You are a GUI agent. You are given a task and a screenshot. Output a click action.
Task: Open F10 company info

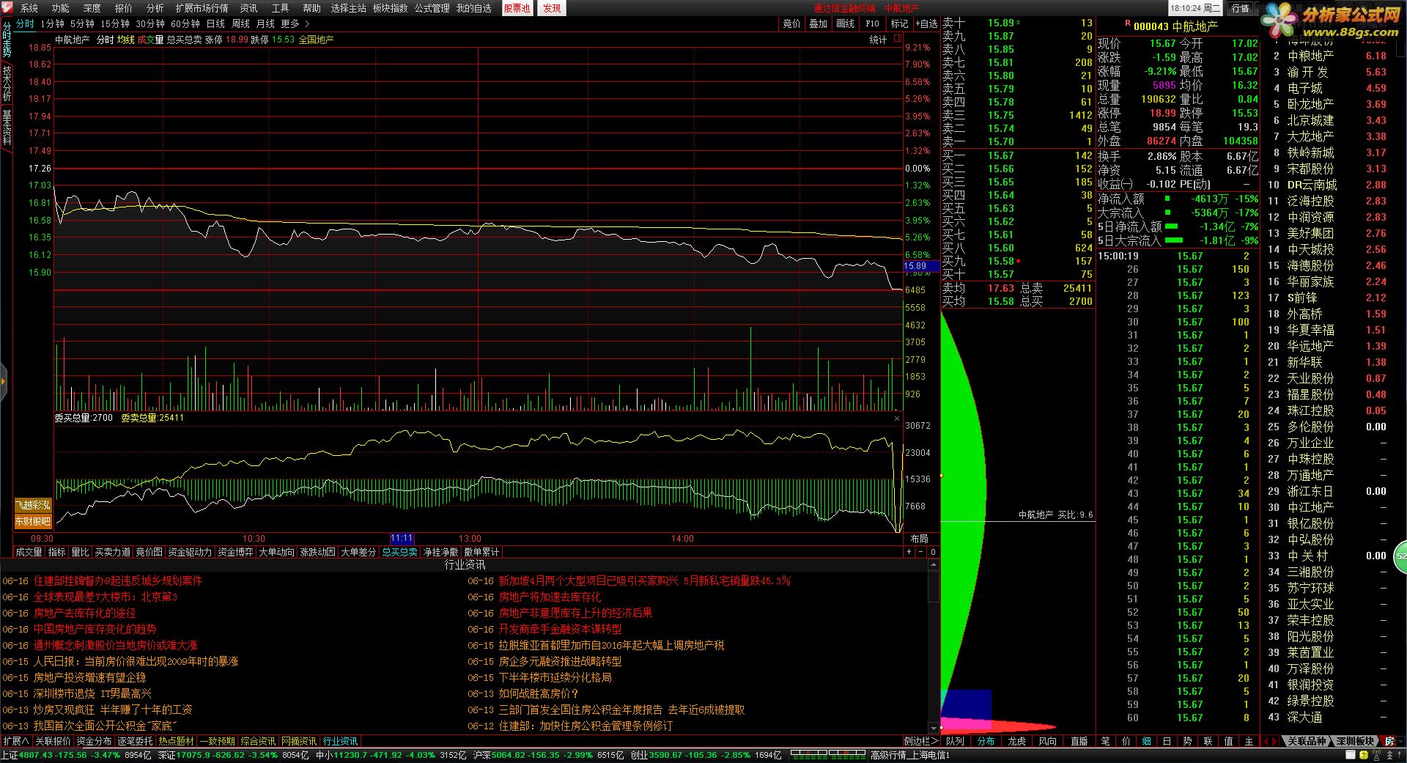click(872, 23)
